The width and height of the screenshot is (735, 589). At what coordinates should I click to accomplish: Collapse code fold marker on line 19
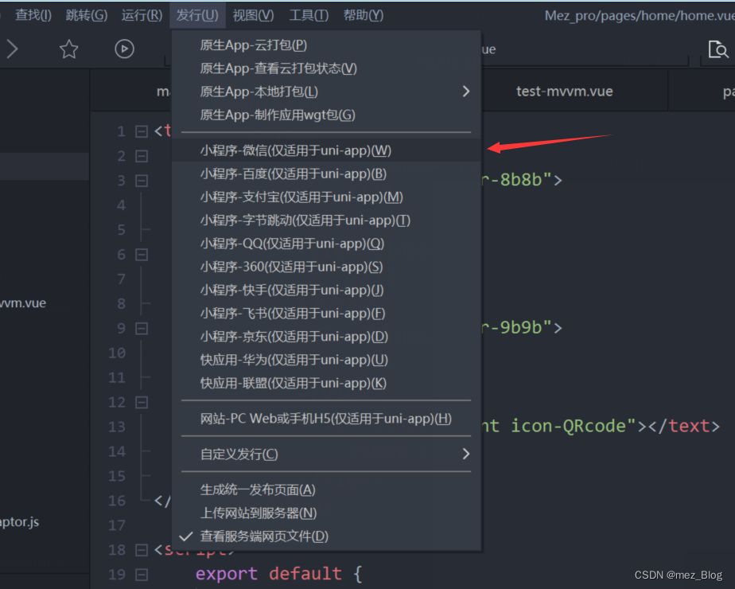(x=142, y=575)
